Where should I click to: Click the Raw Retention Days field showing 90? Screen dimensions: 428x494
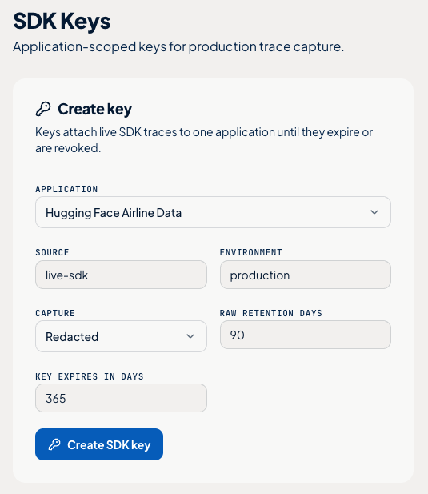point(306,335)
